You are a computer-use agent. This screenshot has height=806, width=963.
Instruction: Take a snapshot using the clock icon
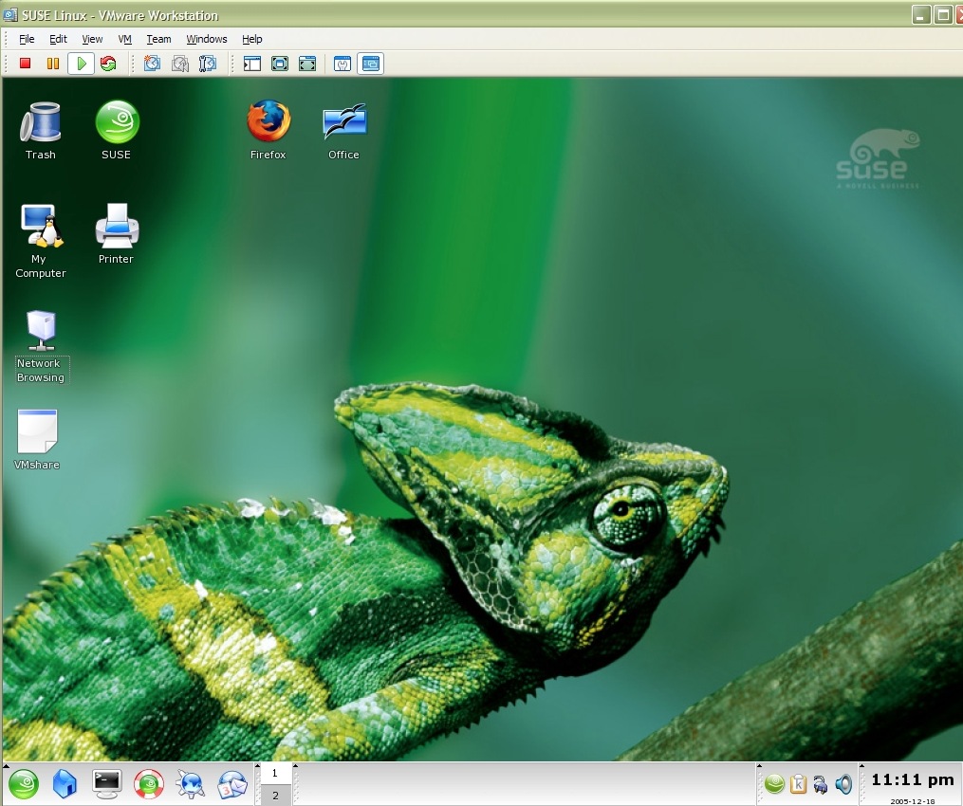(x=152, y=64)
